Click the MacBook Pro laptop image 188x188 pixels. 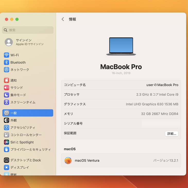[121, 47]
